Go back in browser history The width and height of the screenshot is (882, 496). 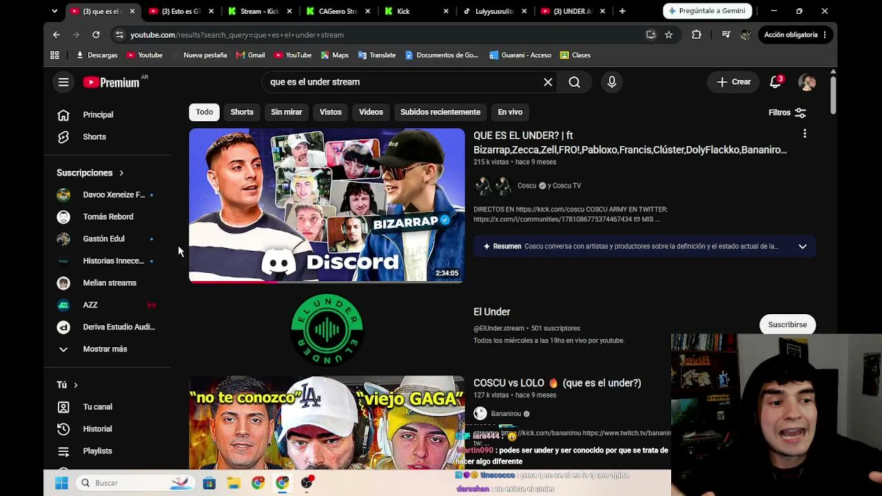click(x=57, y=34)
